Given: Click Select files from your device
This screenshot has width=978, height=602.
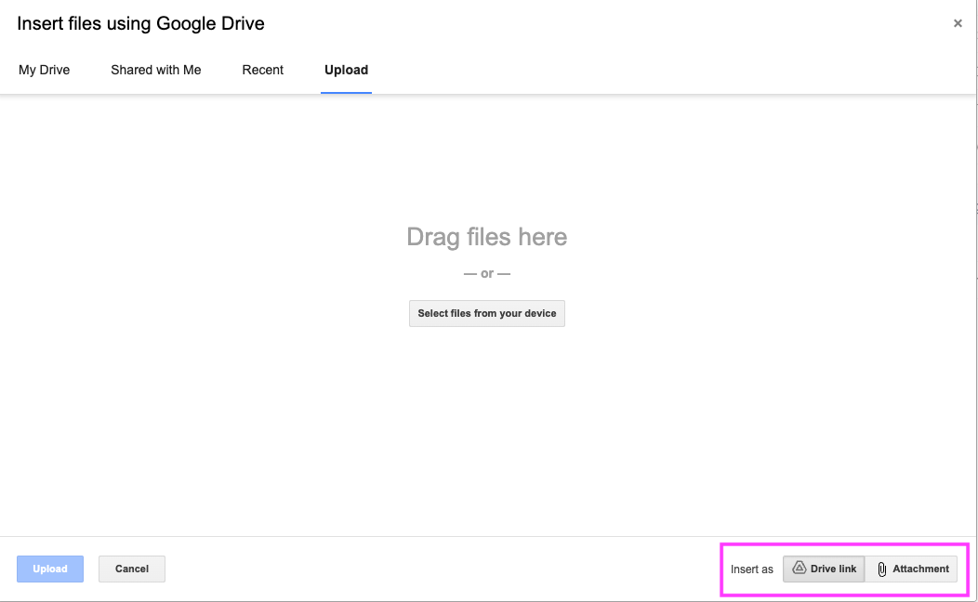Looking at the screenshot, I should (x=487, y=313).
